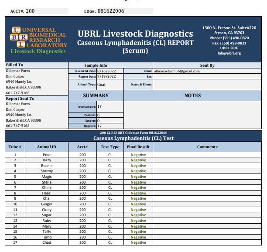Click the Negative result for Chad
Image resolution: width=267 pixels, height=252 pixels.
[138, 242]
